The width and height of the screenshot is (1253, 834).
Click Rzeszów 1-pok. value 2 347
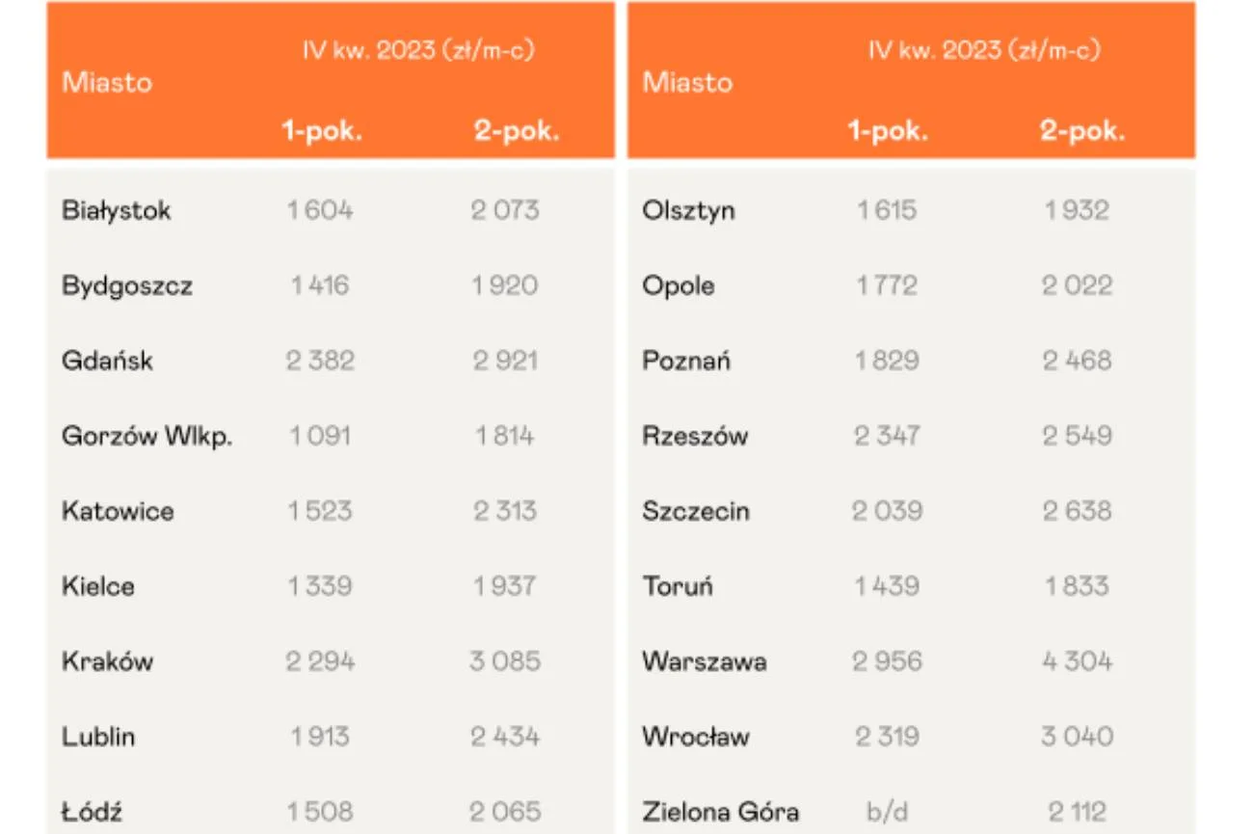click(x=888, y=436)
